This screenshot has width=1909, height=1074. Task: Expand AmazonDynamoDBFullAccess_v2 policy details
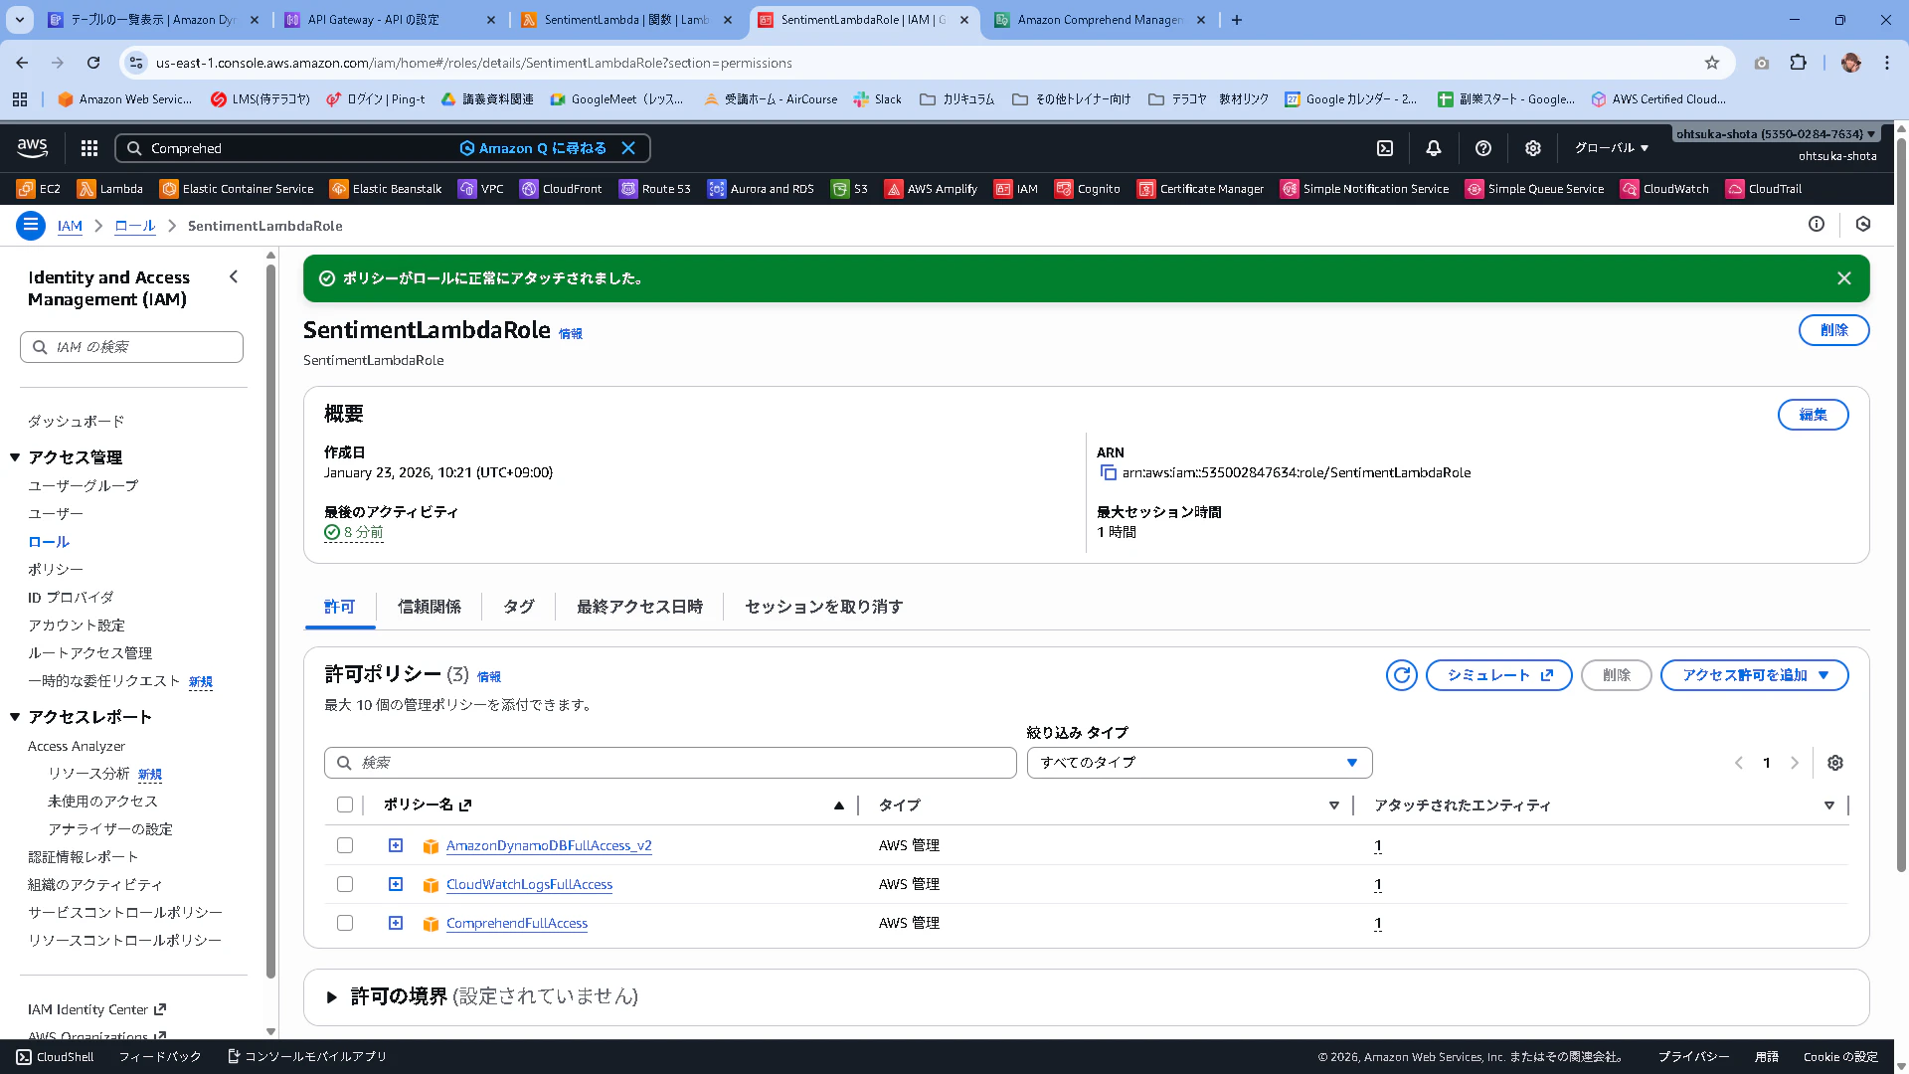(x=396, y=845)
